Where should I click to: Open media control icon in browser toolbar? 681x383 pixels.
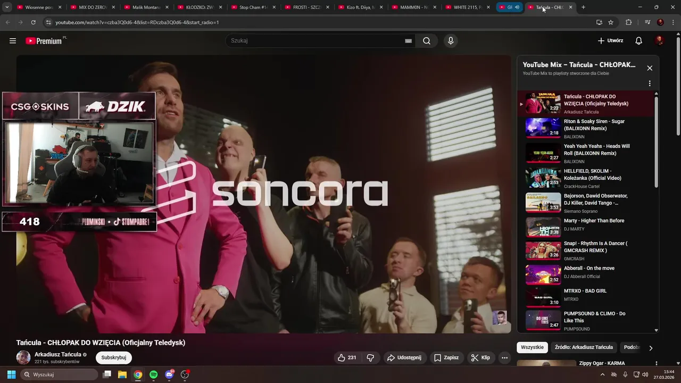pyautogui.click(x=647, y=22)
